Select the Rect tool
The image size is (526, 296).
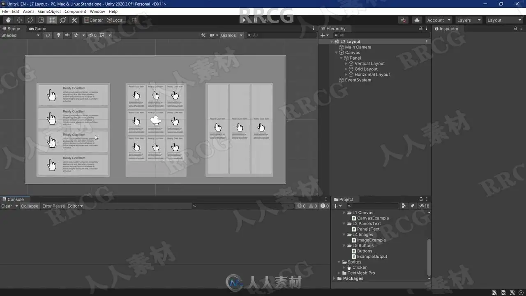click(x=52, y=20)
